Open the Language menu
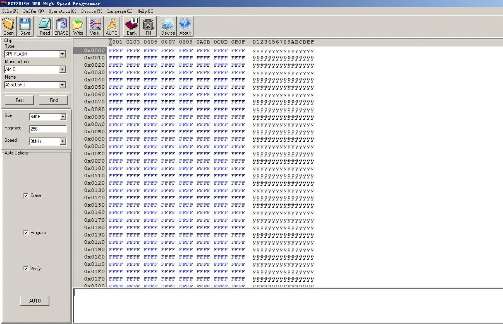503x324 pixels. 120,11
